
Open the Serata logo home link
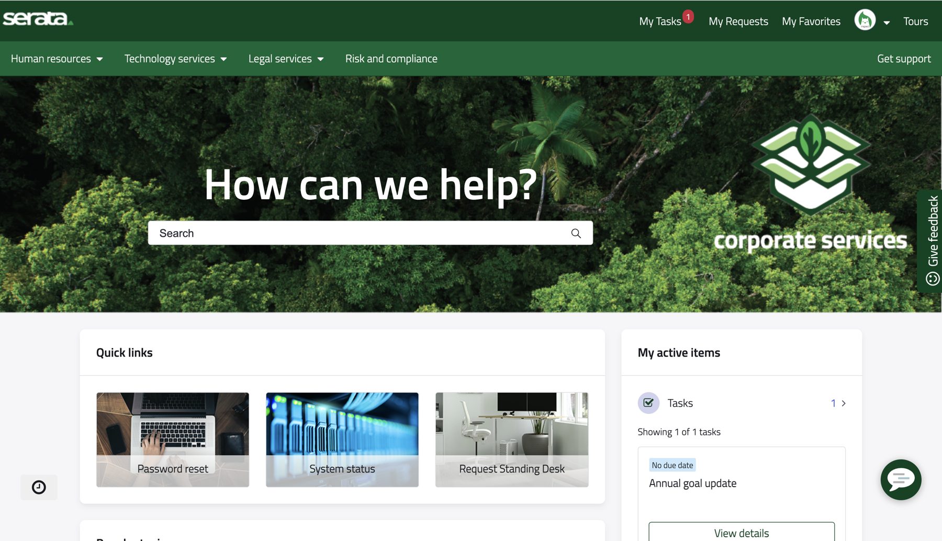tap(38, 18)
